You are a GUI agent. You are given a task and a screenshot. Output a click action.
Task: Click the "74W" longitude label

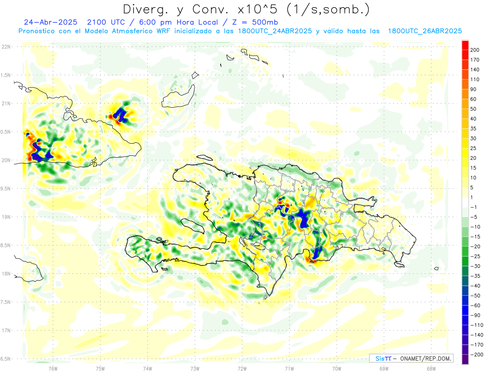(148, 369)
